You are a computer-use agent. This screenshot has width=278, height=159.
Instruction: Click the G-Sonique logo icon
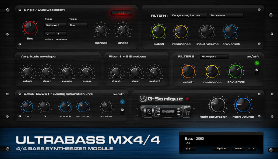click(x=143, y=99)
